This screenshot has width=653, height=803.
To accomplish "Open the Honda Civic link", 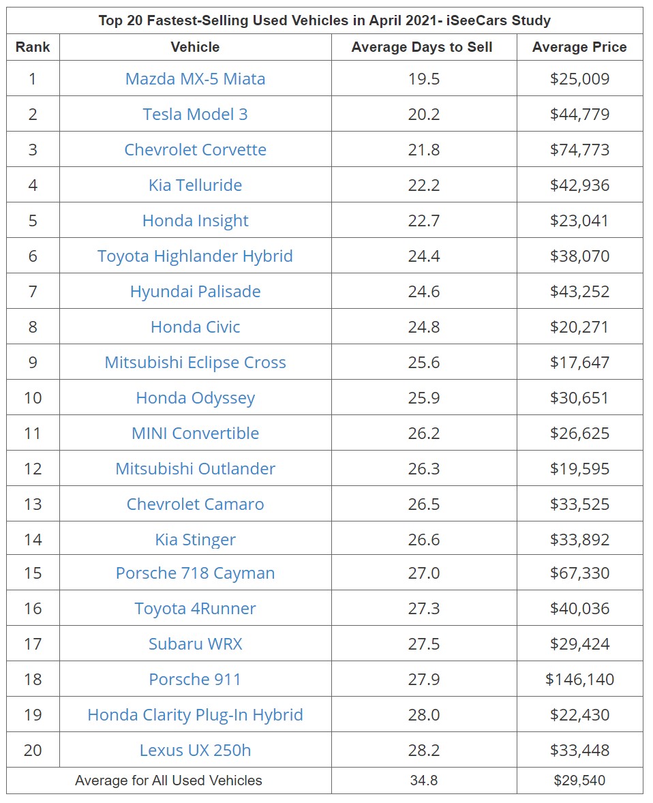I will [x=195, y=327].
